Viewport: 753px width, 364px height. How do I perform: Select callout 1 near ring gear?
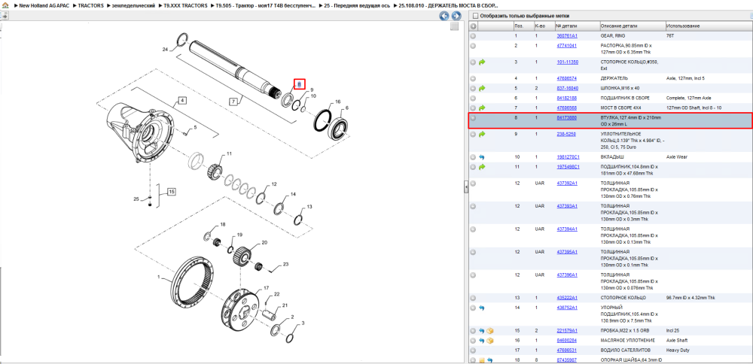pos(159,278)
